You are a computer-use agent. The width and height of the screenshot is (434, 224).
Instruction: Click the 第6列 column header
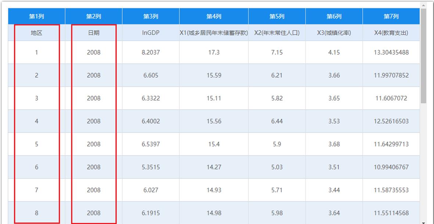[333, 16]
